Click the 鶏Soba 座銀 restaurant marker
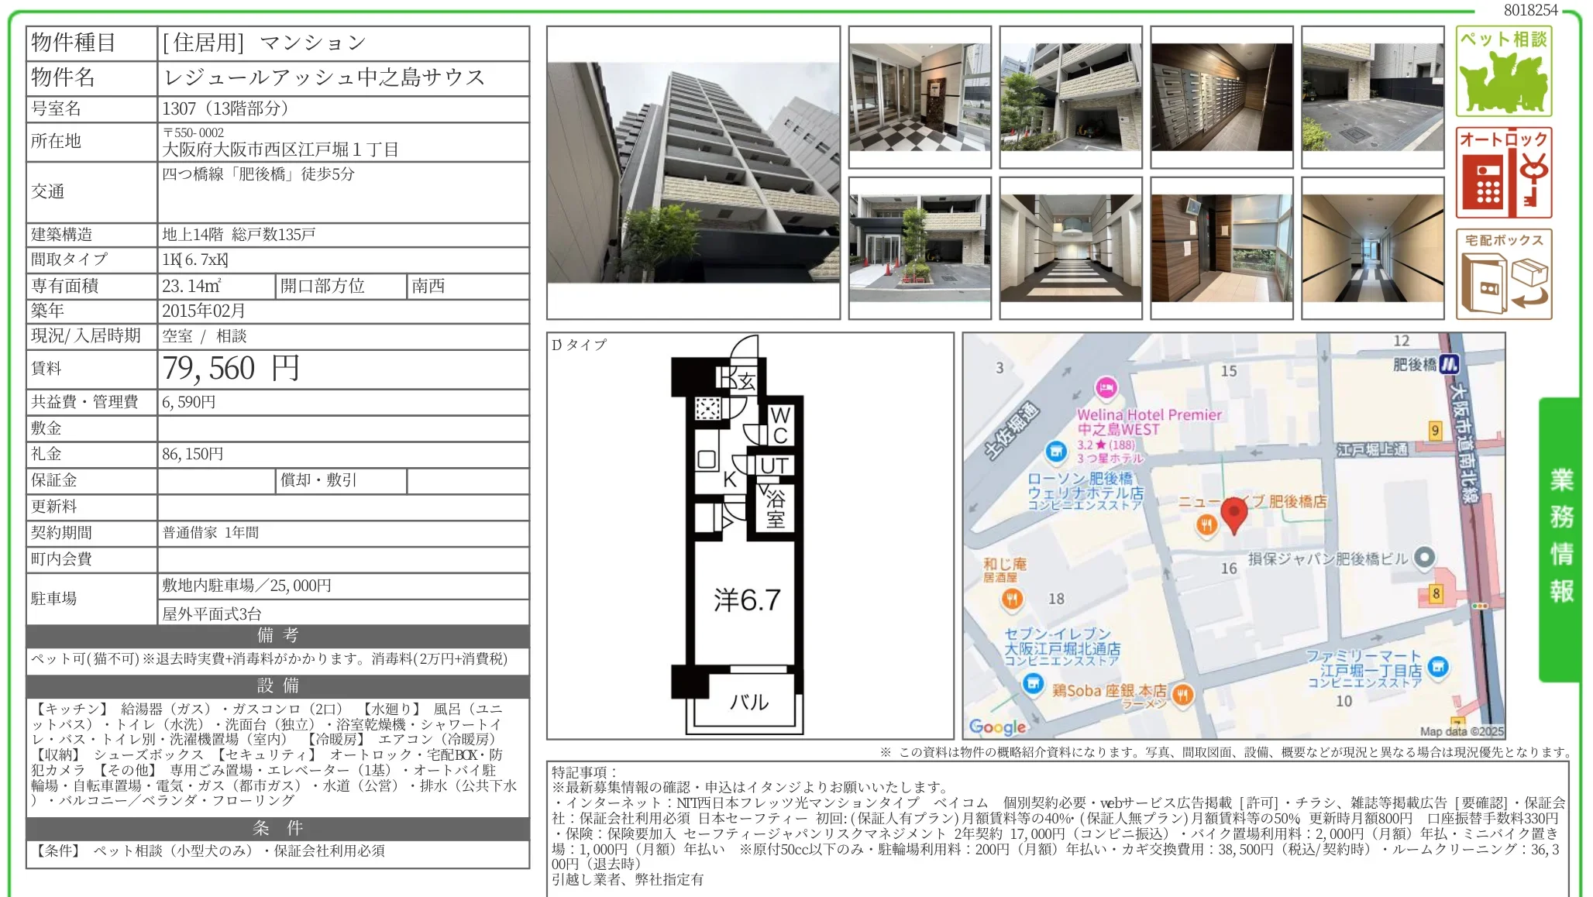1593x897 pixels. pos(1182,694)
